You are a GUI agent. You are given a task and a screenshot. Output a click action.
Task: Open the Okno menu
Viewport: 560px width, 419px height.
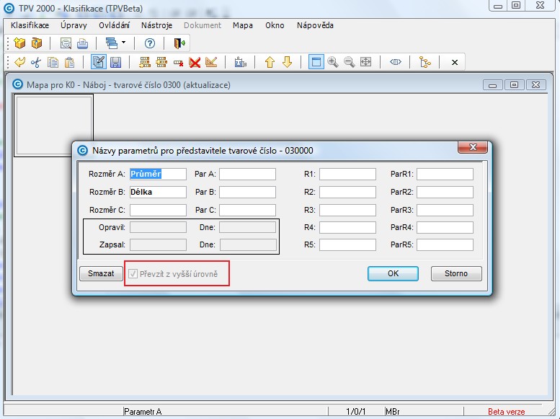(275, 25)
